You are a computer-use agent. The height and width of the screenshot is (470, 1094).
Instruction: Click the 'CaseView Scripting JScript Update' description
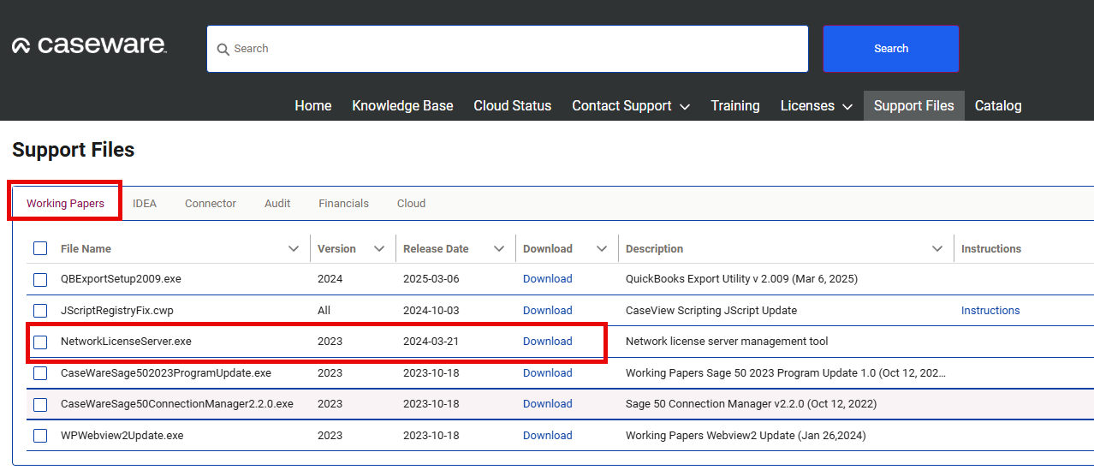point(711,311)
